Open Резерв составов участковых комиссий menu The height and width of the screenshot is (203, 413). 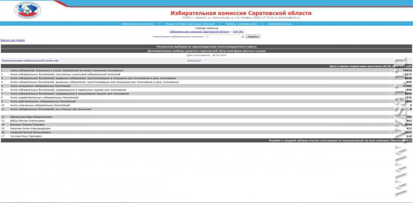point(190,24)
